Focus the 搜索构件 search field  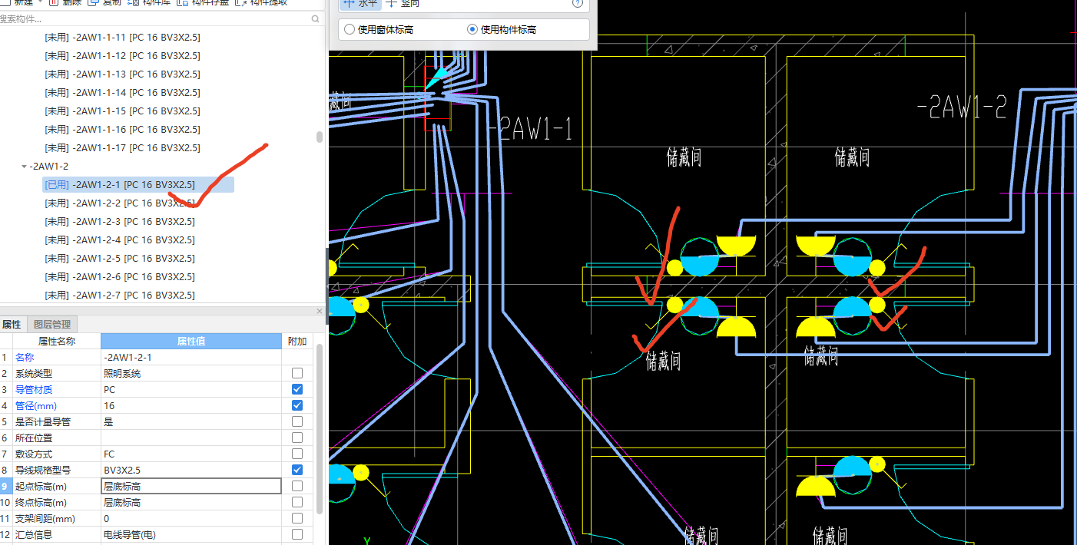[154, 18]
